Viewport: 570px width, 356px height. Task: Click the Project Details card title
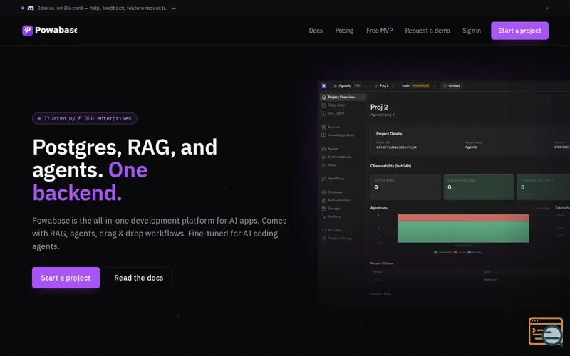(x=389, y=134)
